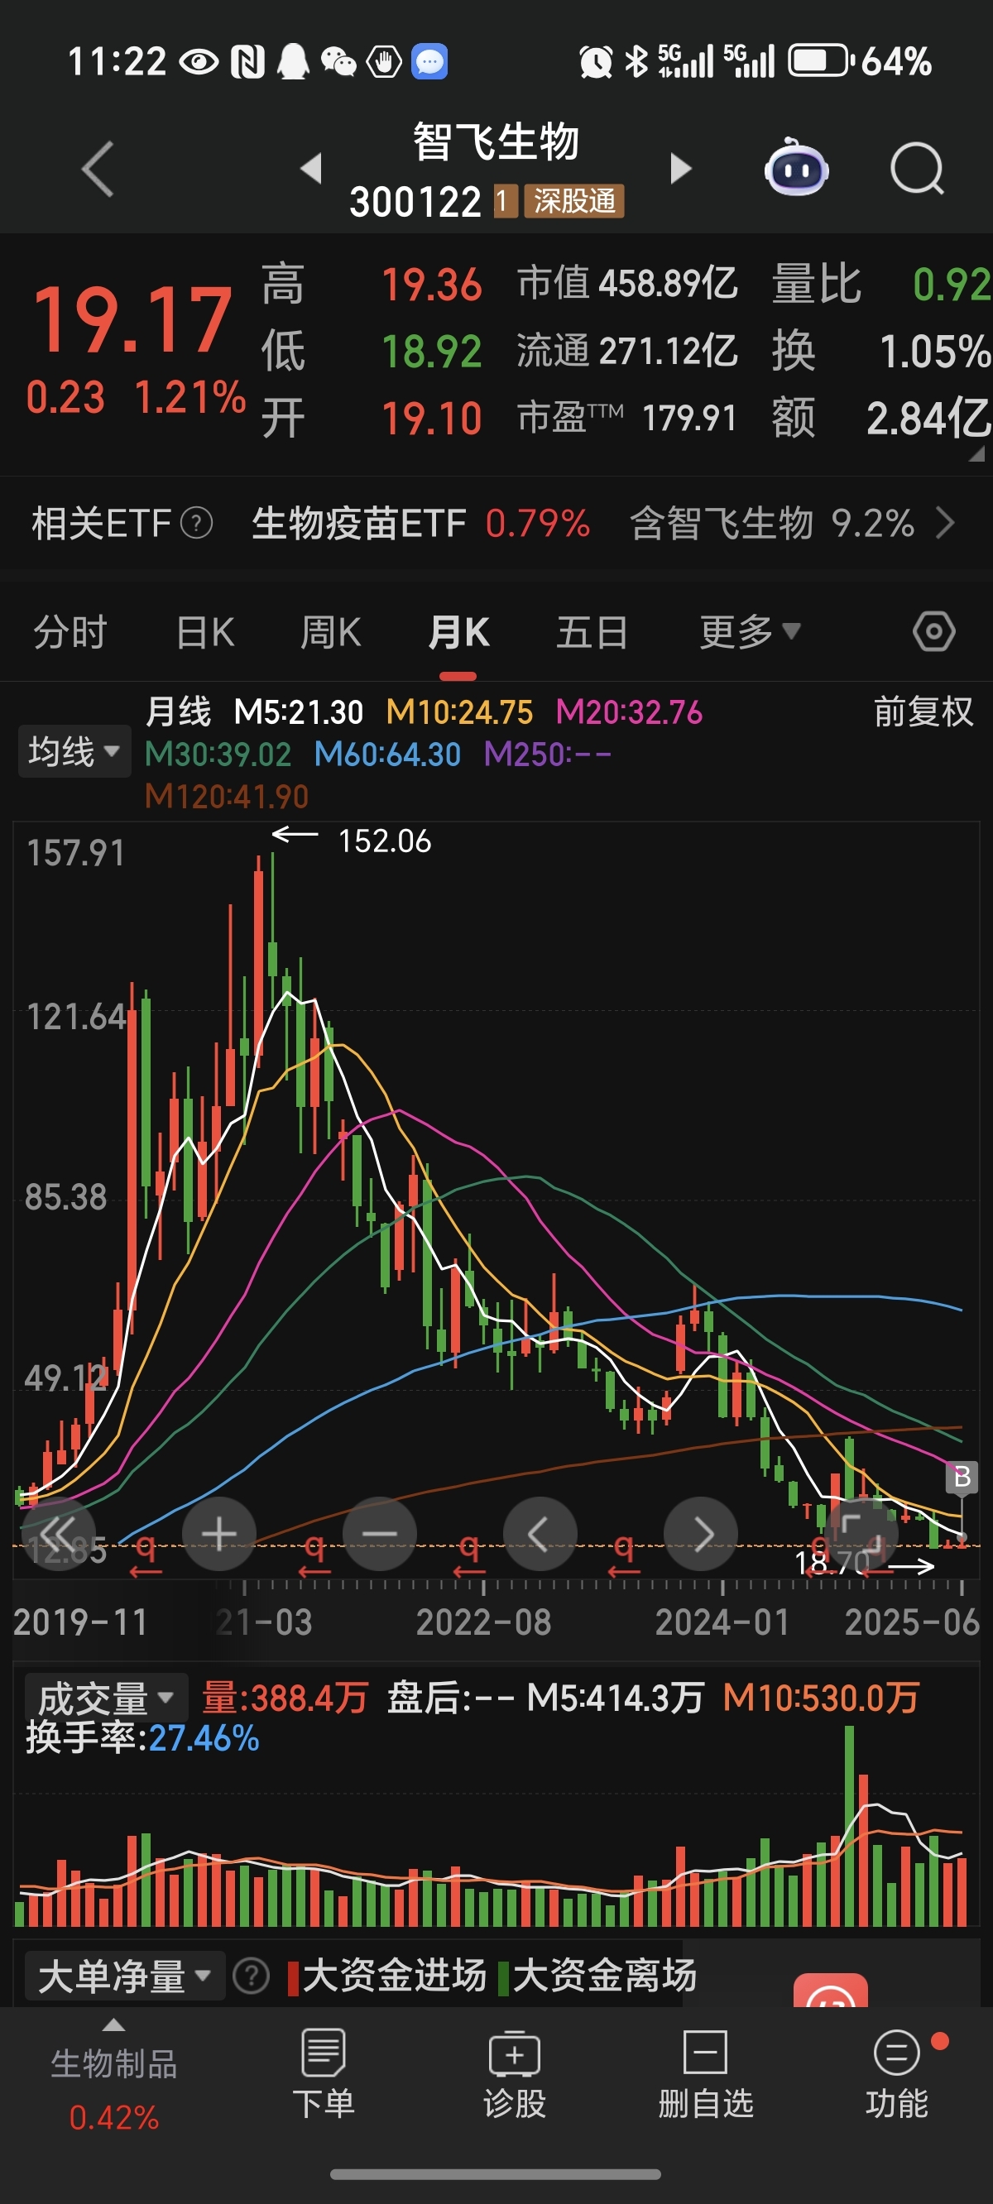Tap the 市盈TTM 179.91 value

coord(627,419)
